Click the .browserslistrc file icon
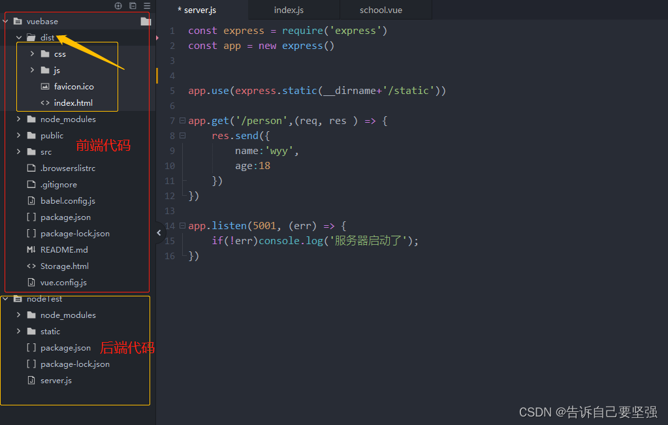 coord(31,168)
